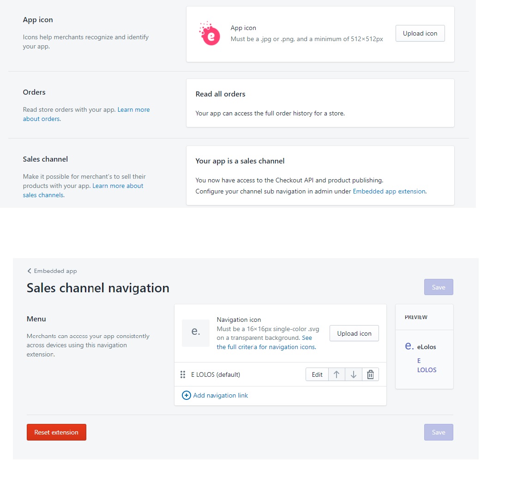This screenshot has height=495, width=517.
Task: Follow the Embedded app extension link
Action: (389, 191)
